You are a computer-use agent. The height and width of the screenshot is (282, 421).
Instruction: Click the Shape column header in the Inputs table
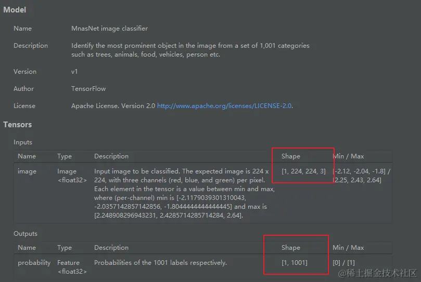291,156
